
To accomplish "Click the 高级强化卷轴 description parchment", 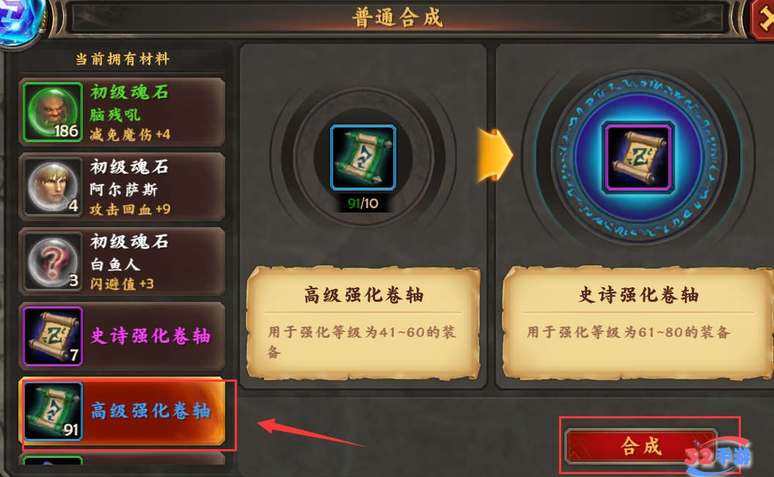I will click(x=363, y=323).
